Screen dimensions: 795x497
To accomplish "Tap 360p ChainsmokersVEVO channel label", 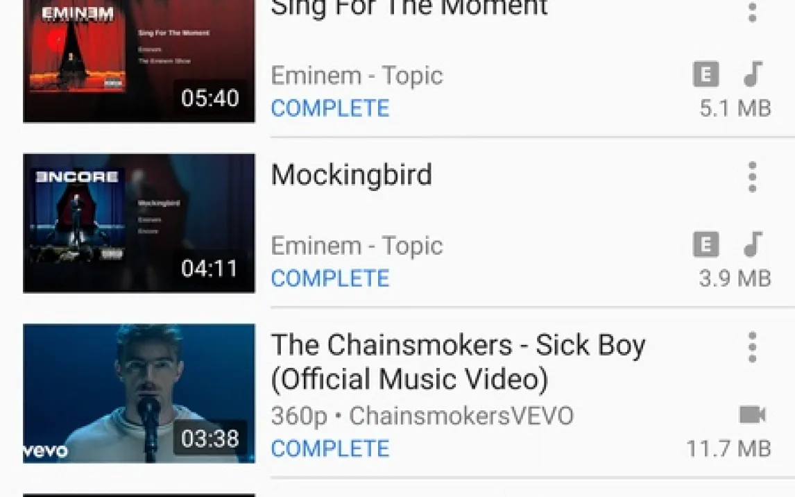I will click(422, 416).
